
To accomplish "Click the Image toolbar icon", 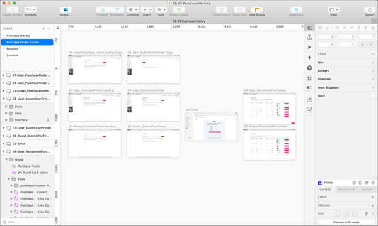I will (x=66, y=9).
